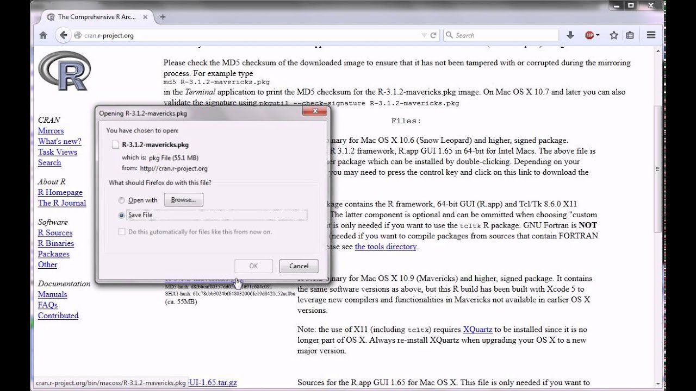Open the Adblock Plus icon

click(589, 35)
